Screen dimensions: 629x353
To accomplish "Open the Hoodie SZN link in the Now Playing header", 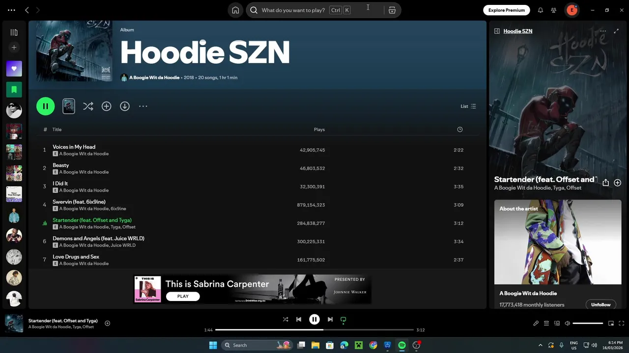I will point(518,31).
